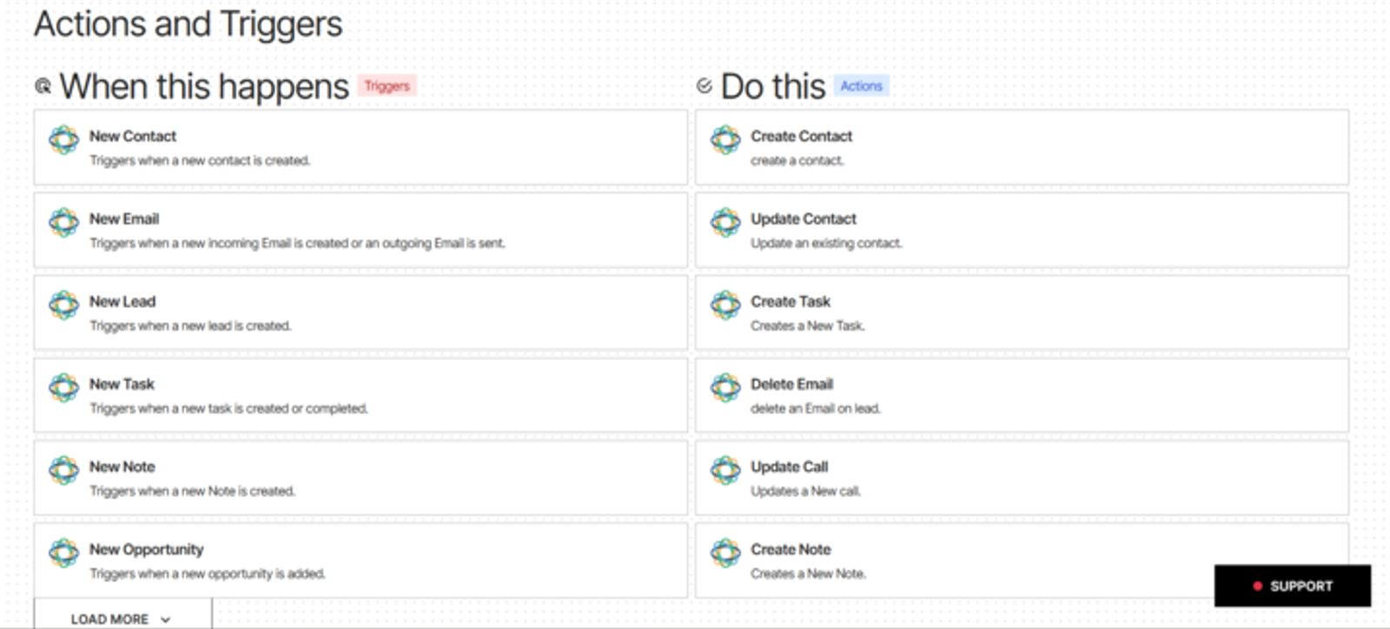Click the red dot on Support button
The image size is (1390, 629).
click(x=1257, y=586)
